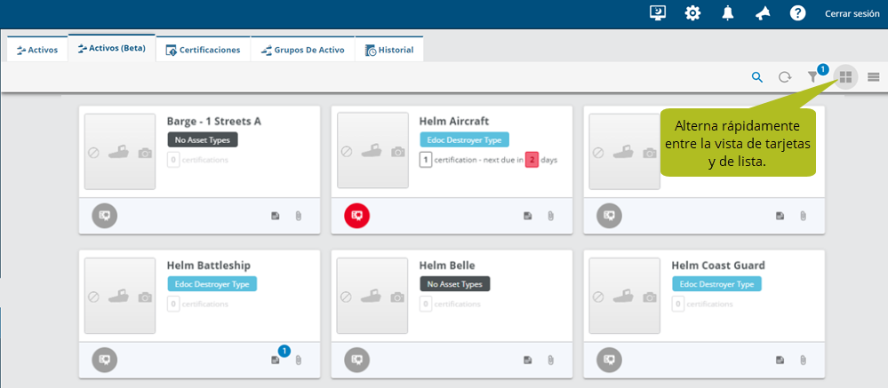Viewport: 888px width, 388px height.
Task: Click certificate circle icon on Helm Belle
Action: click(356, 360)
